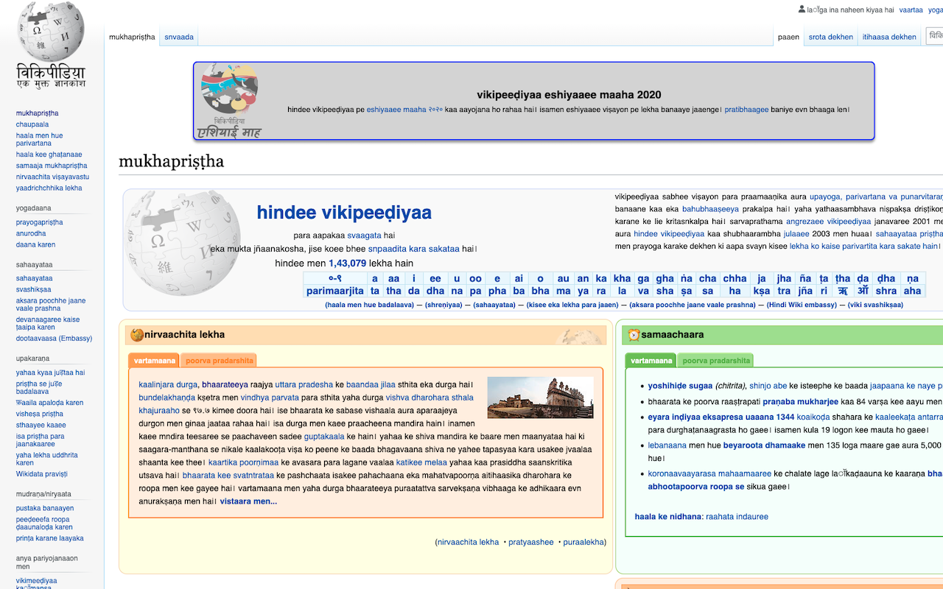Open the uttara pradesha link
Image resolution: width=943 pixels, height=589 pixels.
pos(304,384)
